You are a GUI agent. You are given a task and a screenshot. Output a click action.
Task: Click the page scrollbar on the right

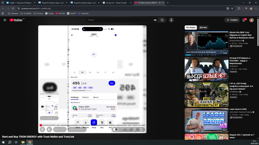pos(258,32)
